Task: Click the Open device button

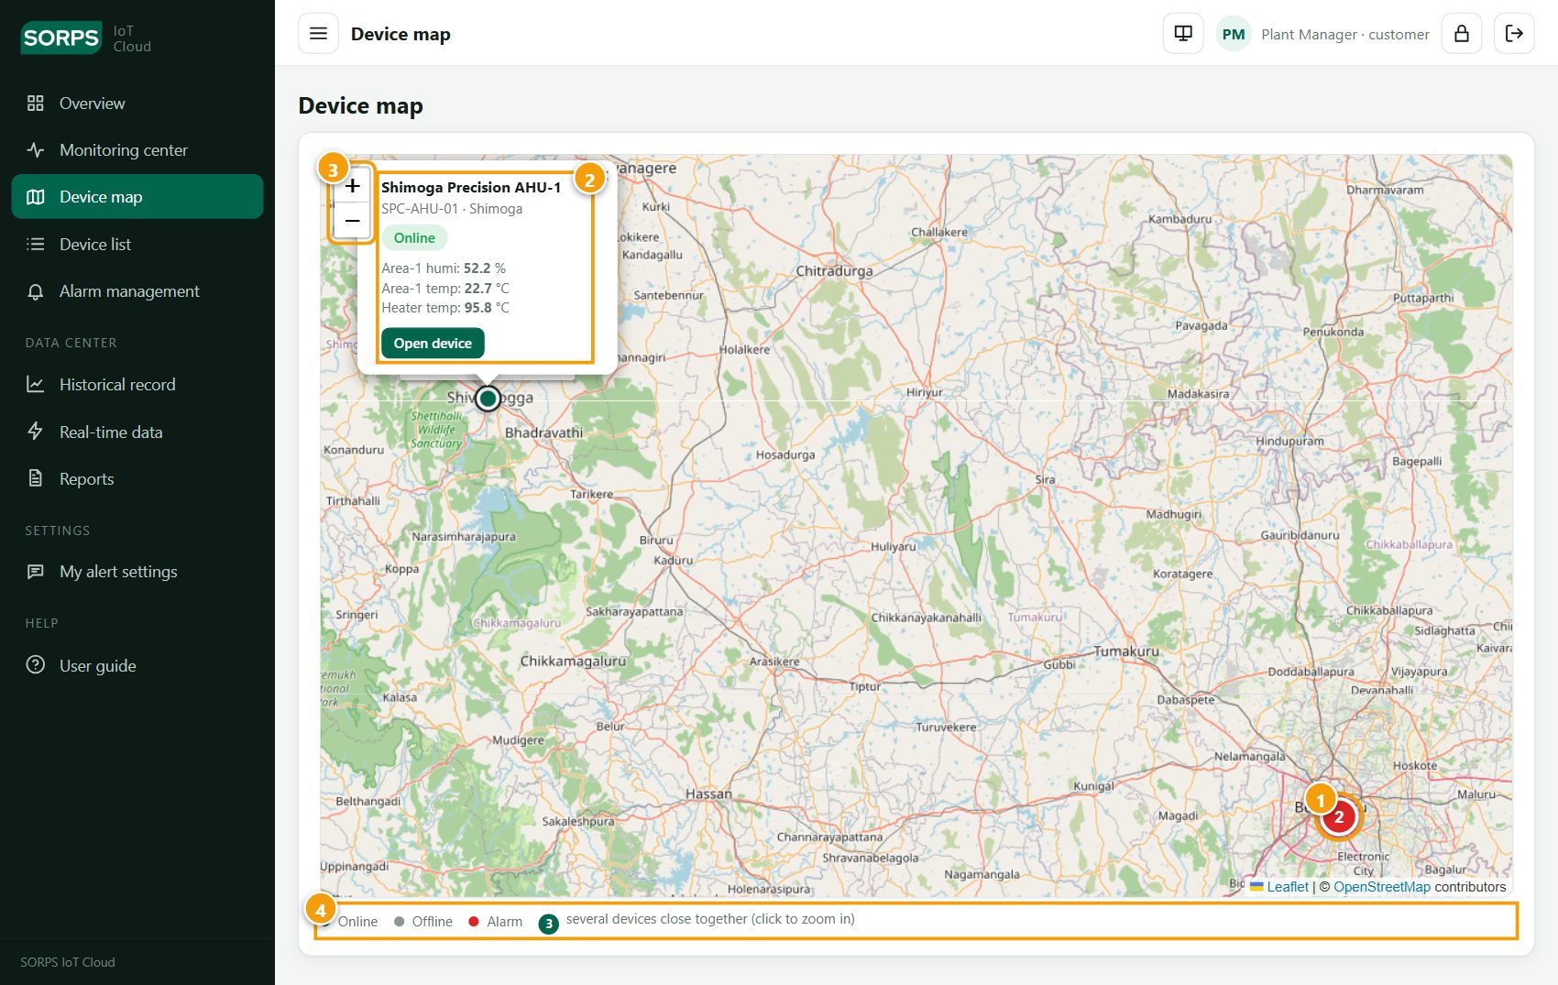Action: (433, 344)
